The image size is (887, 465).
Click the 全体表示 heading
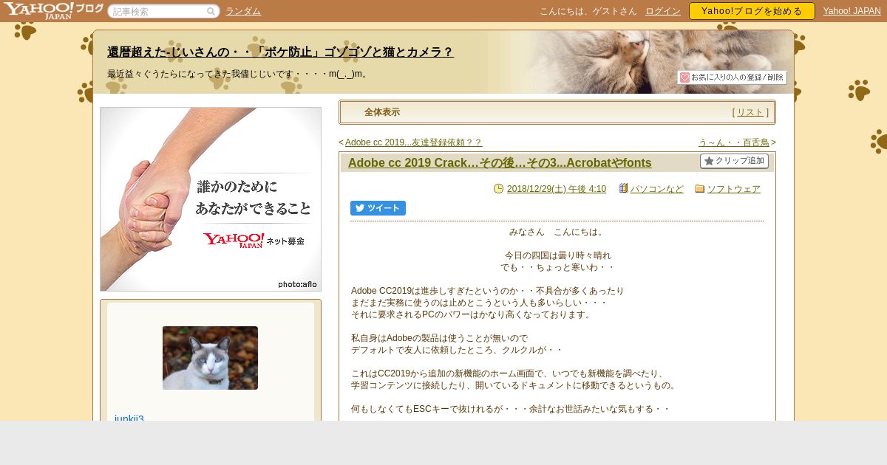click(x=382, y=112)
